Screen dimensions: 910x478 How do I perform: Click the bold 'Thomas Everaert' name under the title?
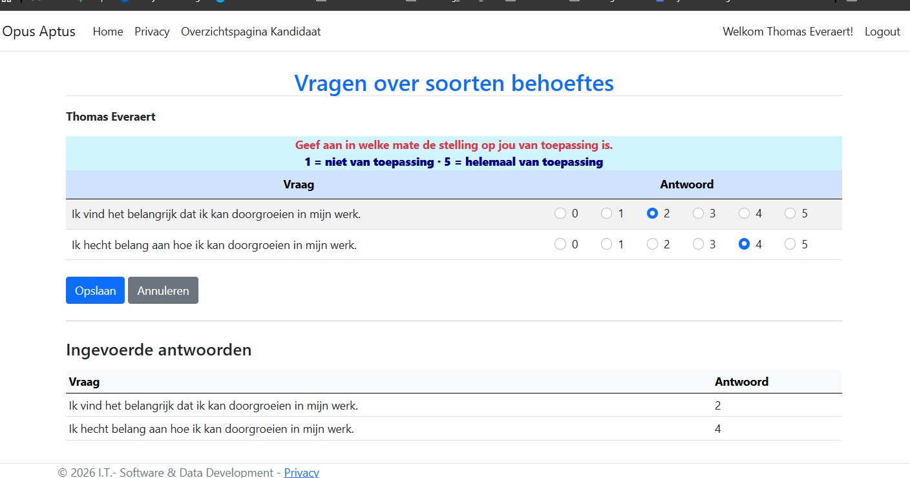(111, 117)
